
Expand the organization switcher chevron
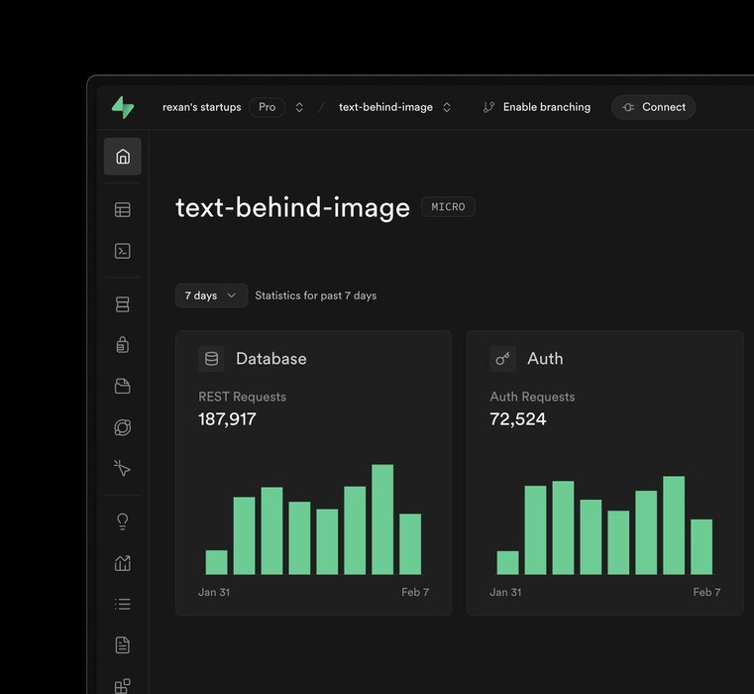pyautogui.click(x=299, y=107)
